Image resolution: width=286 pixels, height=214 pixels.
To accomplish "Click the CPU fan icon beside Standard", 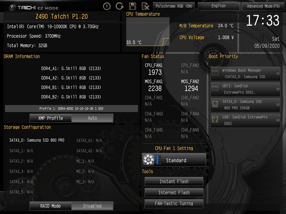I will click(149, 160).
